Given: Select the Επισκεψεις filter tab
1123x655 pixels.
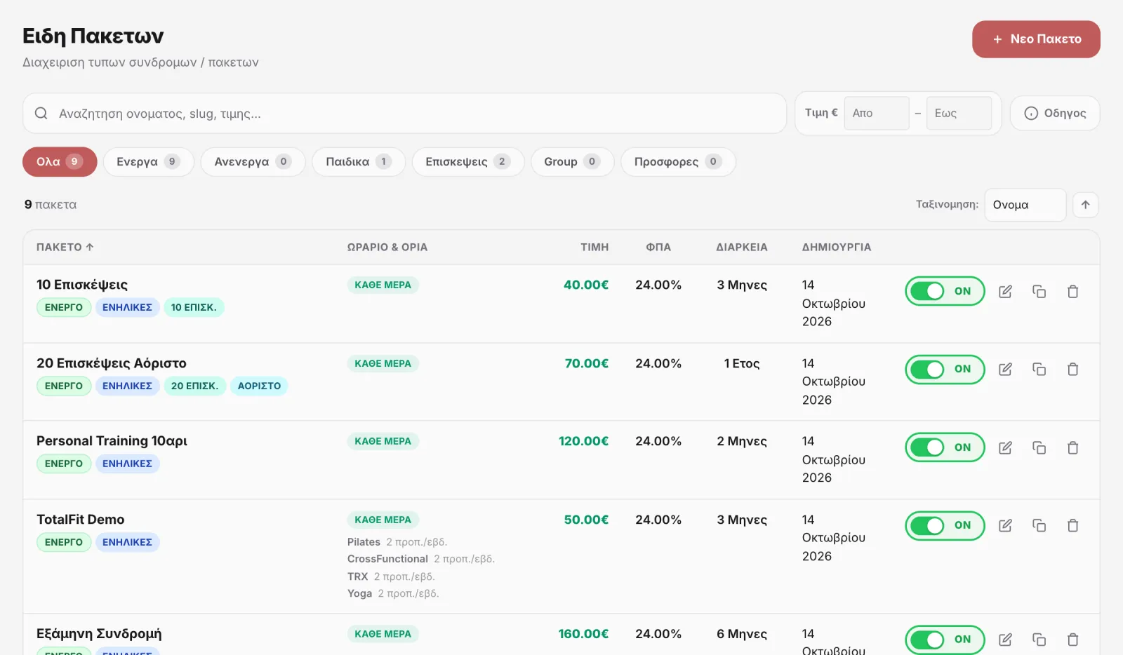Looking at the screenshot, I should (x=467, y=162).
